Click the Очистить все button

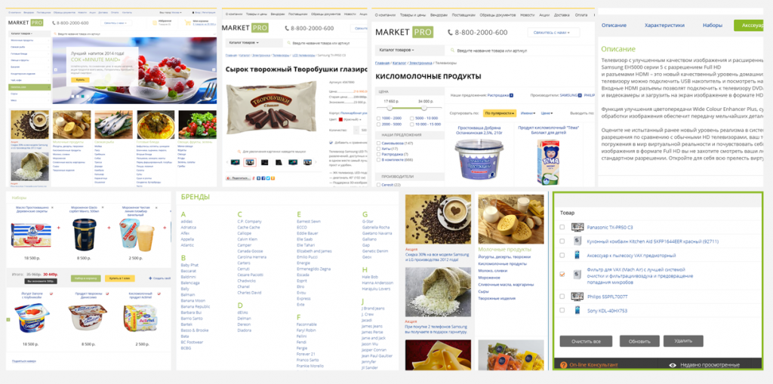pyautogui.click(x=586, y=341)
